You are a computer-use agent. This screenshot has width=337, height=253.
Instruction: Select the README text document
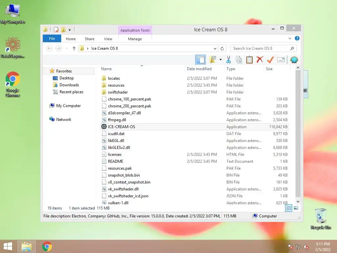pyautogui.click(x=194, y=161)
